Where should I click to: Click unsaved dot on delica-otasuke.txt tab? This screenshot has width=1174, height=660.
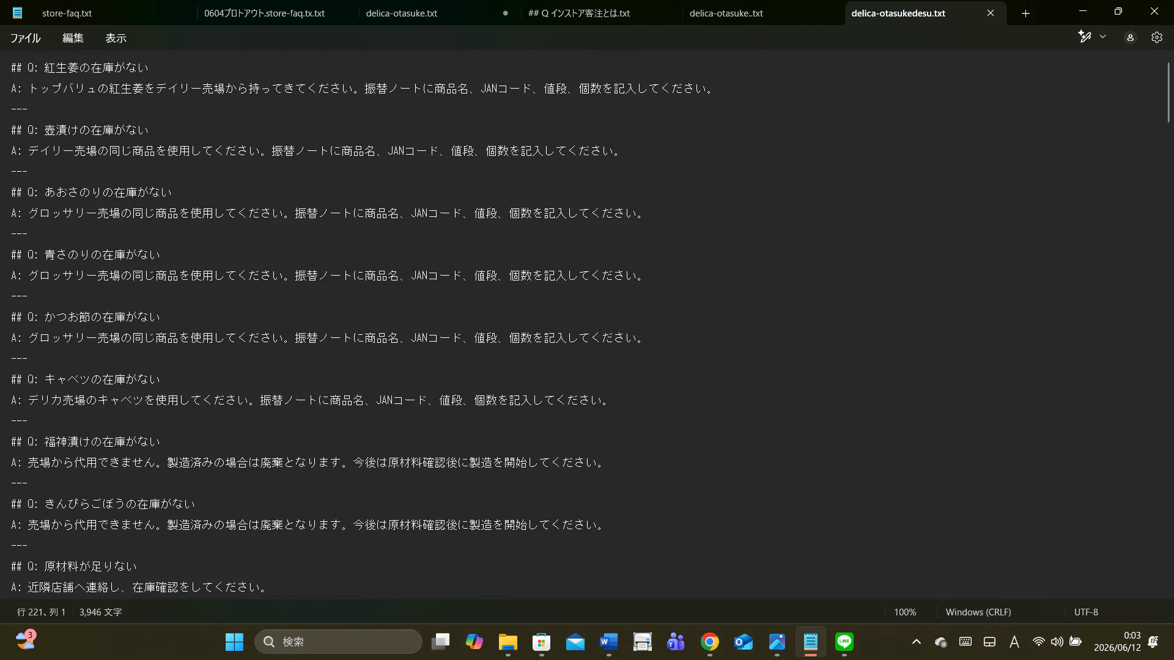click(505, 13)
